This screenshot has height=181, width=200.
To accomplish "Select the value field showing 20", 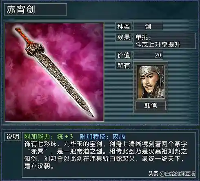I will 148,55.
